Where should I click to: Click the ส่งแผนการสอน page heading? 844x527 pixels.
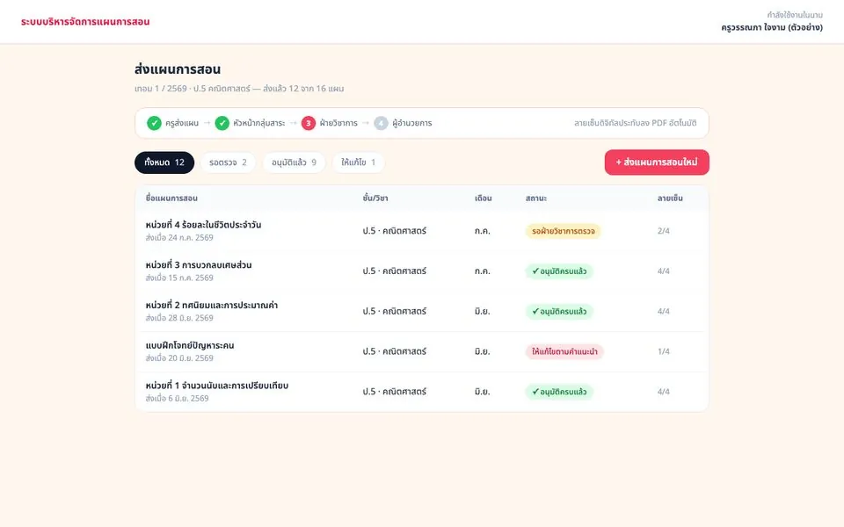tap(178, 69)
